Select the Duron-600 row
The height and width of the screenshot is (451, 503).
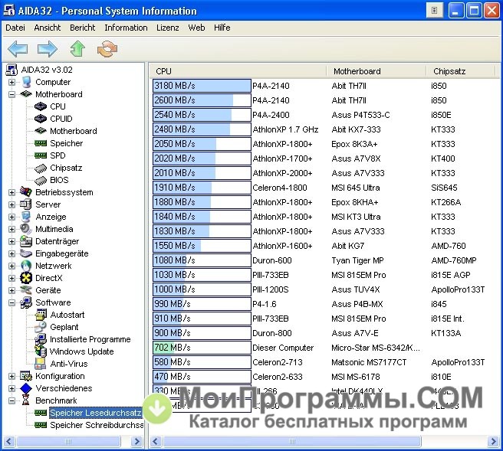point(272,260)
